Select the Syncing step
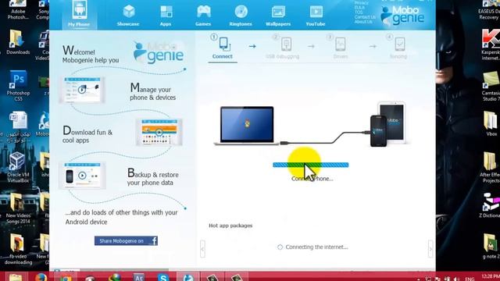This screenshot has width=500, height=281. click(x=398, y=48)
